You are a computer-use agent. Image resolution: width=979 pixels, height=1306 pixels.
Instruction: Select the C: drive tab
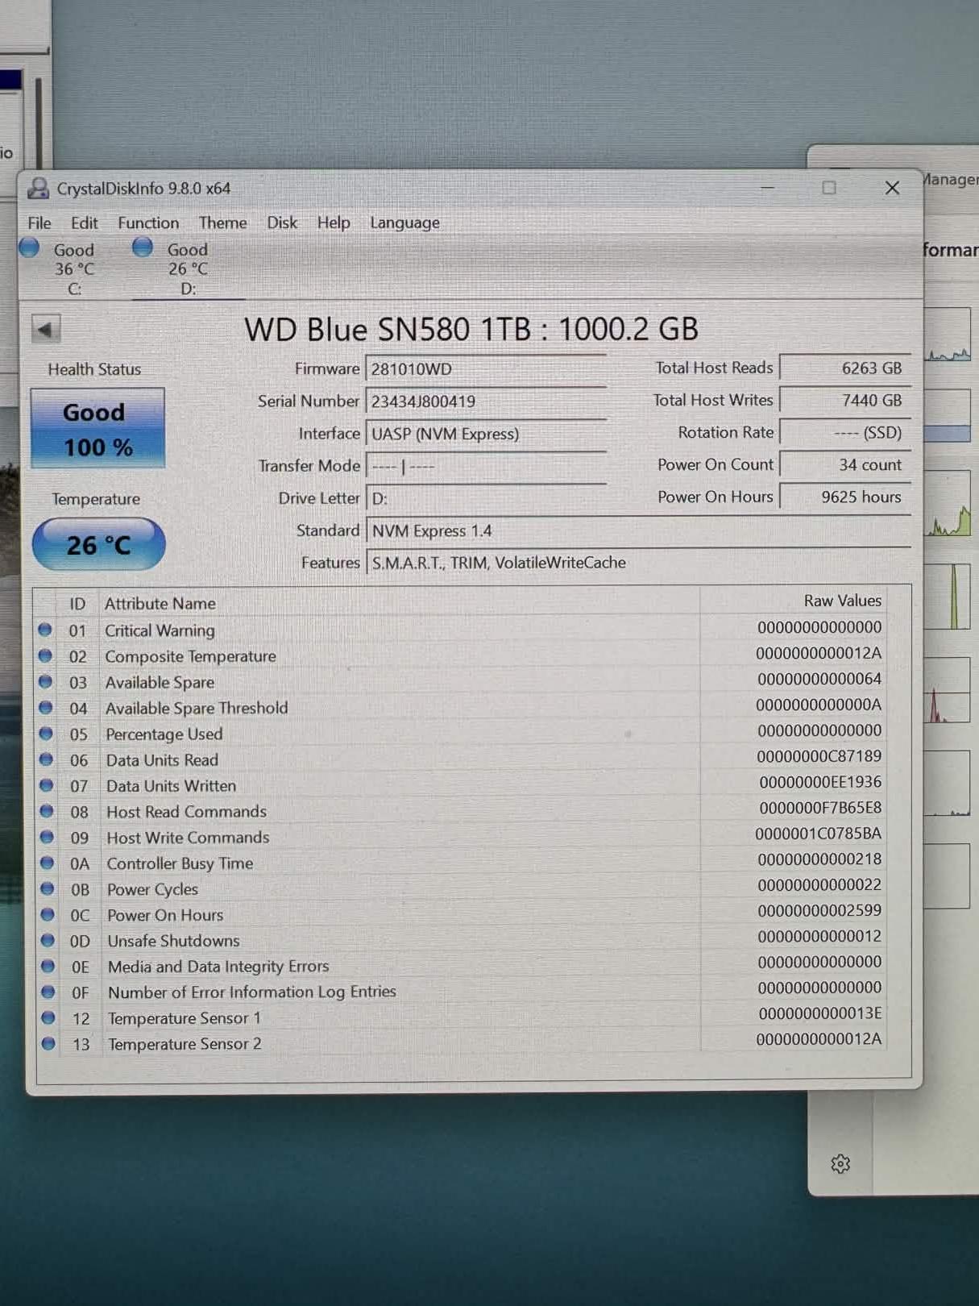click(74, 269)
